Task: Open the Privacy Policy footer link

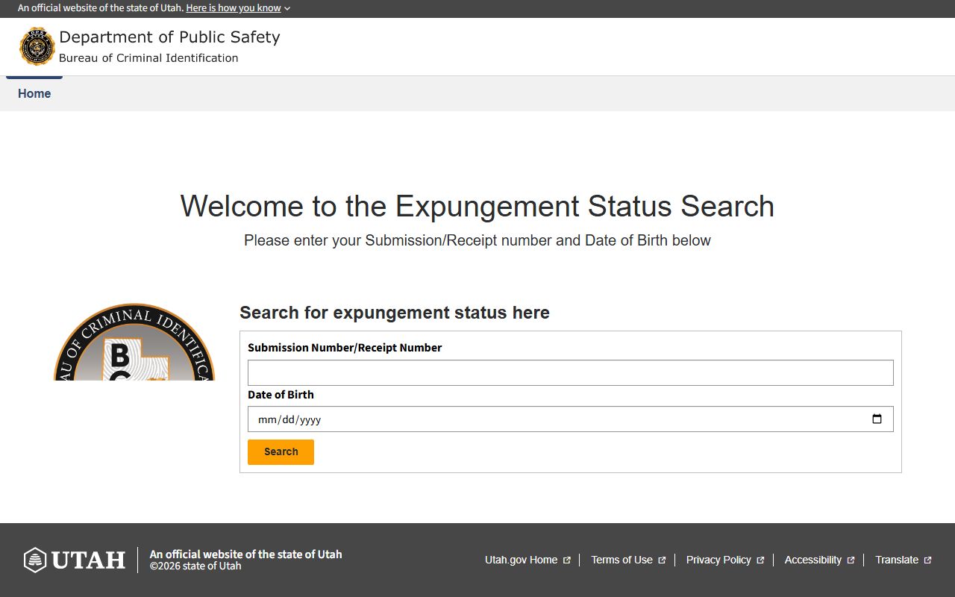Action: coord(724,560)
